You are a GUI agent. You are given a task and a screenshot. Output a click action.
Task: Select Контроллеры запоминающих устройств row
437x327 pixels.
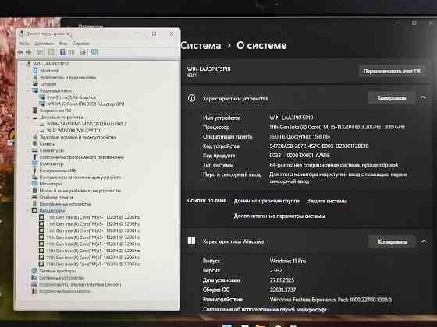click(80, 178)
